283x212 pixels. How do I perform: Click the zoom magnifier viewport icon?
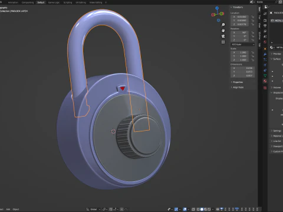(223, 25)
